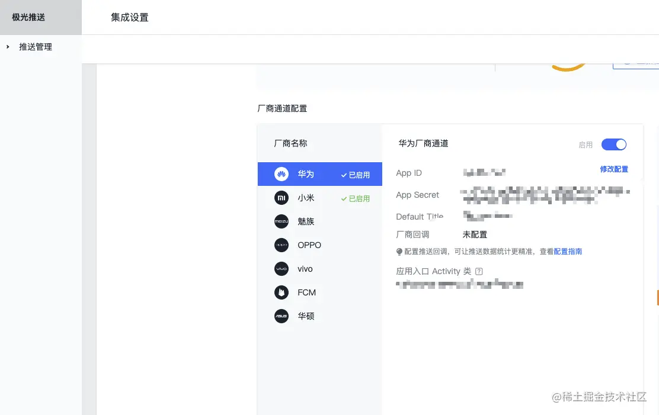659x415 pixels.
Task: Disable the 华为厂商通道 via 启用 toggle
Action: coord(614,144)
